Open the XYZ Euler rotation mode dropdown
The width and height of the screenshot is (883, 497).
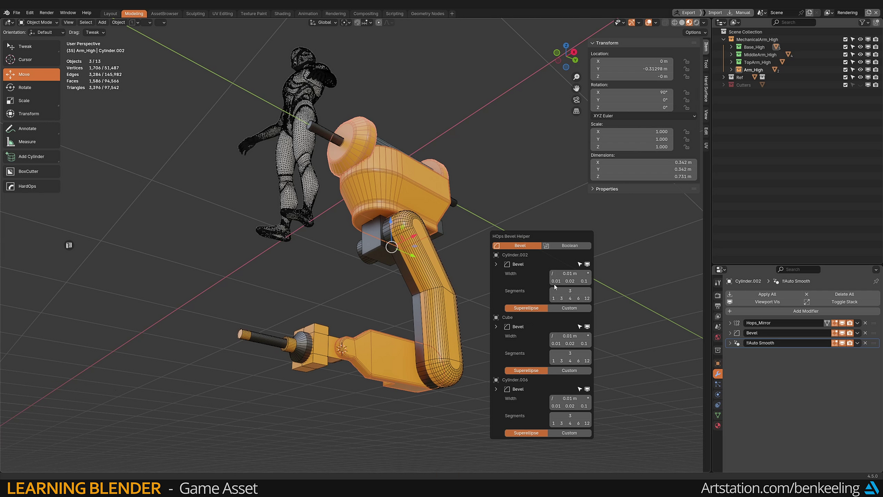click(x=644, y=116)
